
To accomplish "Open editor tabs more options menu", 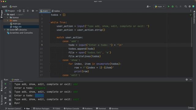I will click(x=191, y=11).
